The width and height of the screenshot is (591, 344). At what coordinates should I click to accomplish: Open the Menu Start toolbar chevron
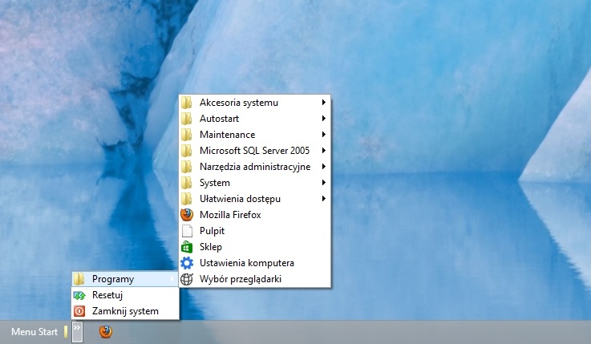point(77,331)
